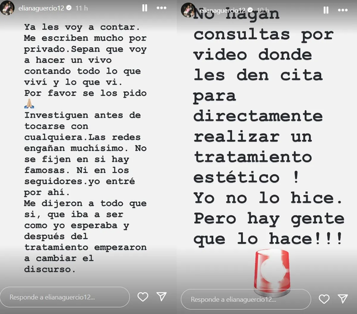Focus the left 'Responde a elianaguercio12' reply field
Viewport: 357px width, 314px height.
(65, 297)
